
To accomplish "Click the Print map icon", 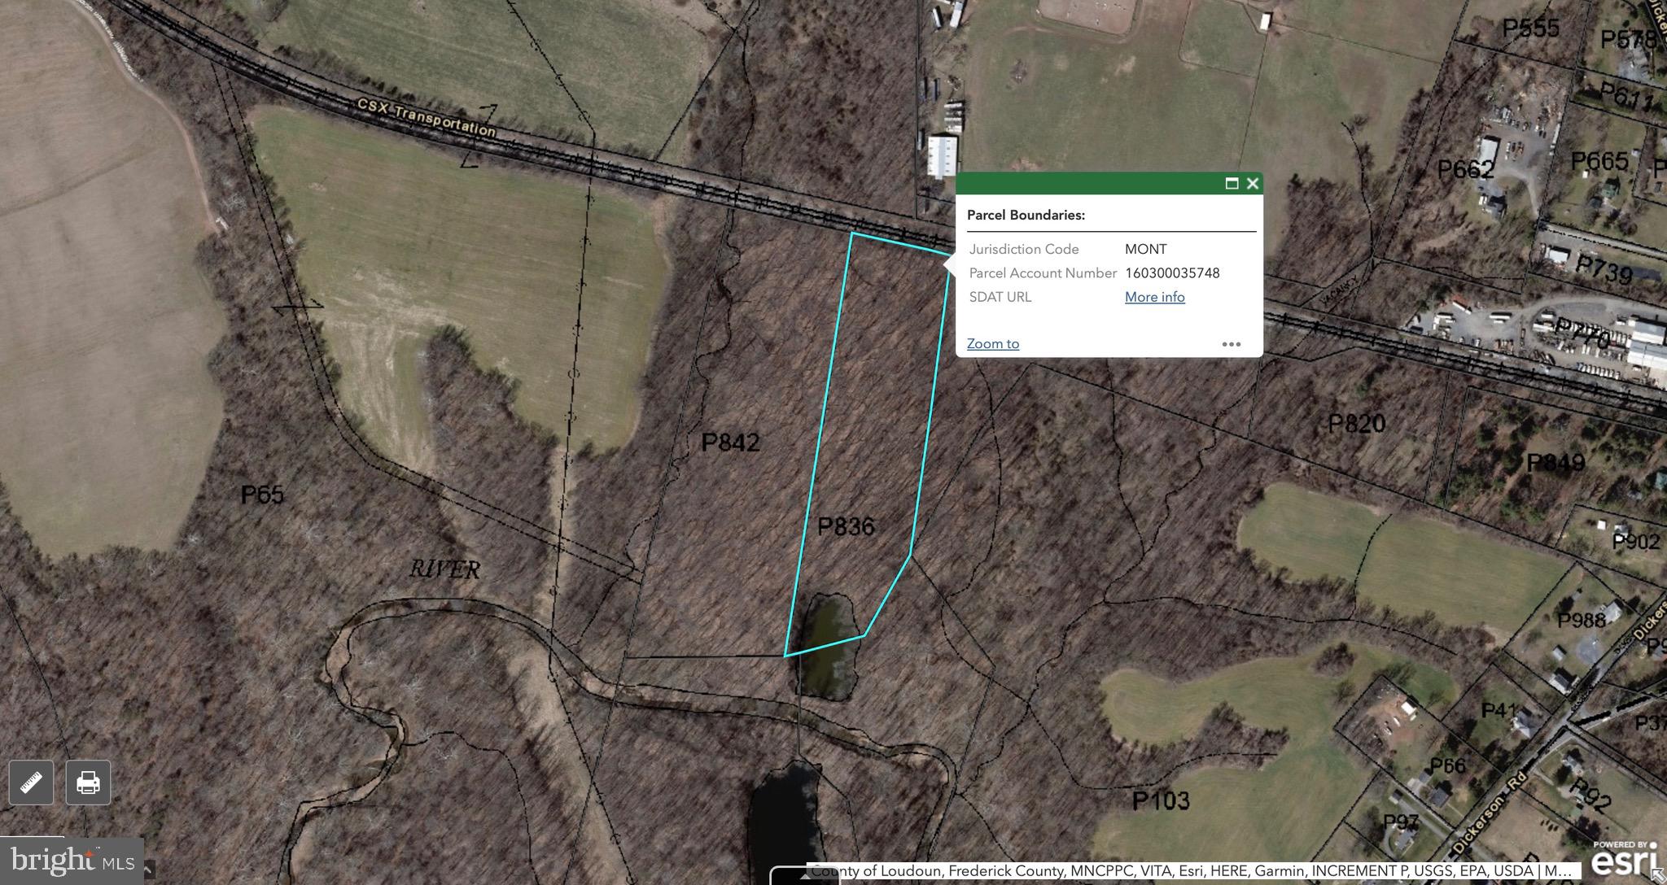I will [88, 783].
